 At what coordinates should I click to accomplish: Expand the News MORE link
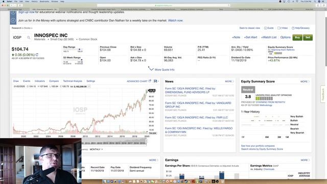coord(229,81)
